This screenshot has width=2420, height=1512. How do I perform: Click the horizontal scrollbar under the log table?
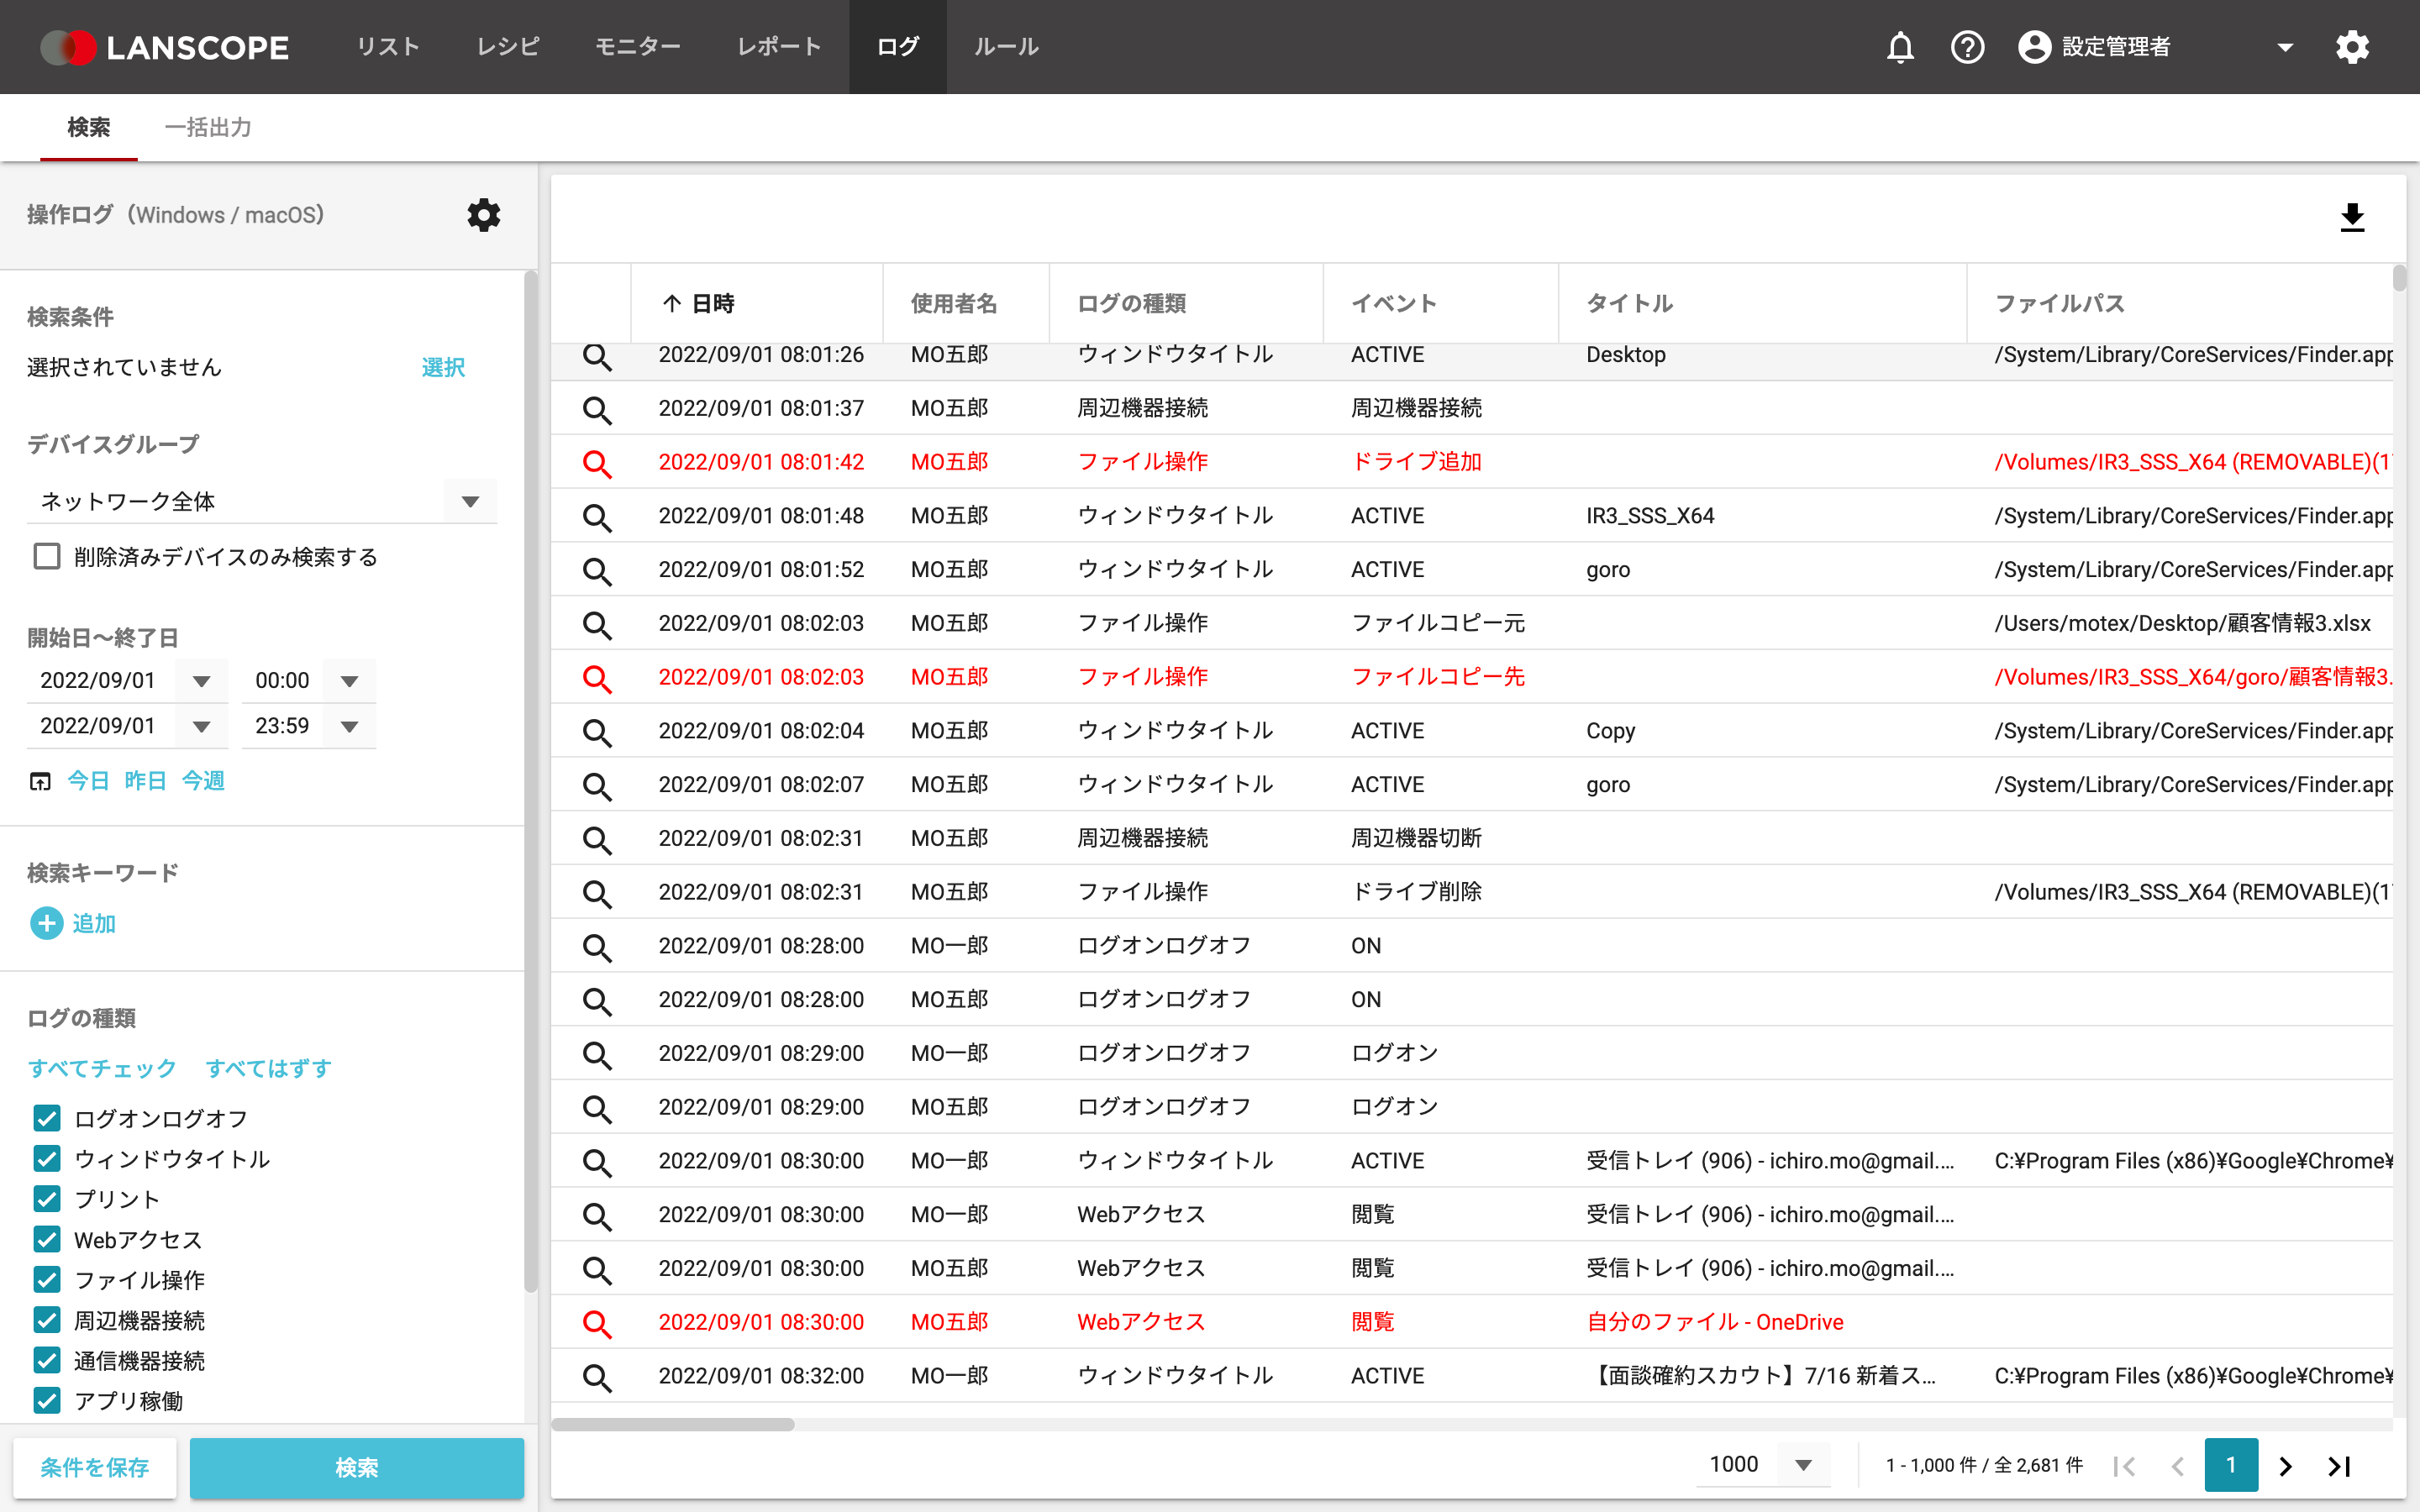672,1424
